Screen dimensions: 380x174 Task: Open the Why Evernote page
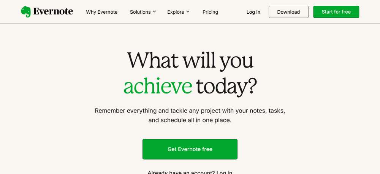pyautogui.click(x=102, y=12)
